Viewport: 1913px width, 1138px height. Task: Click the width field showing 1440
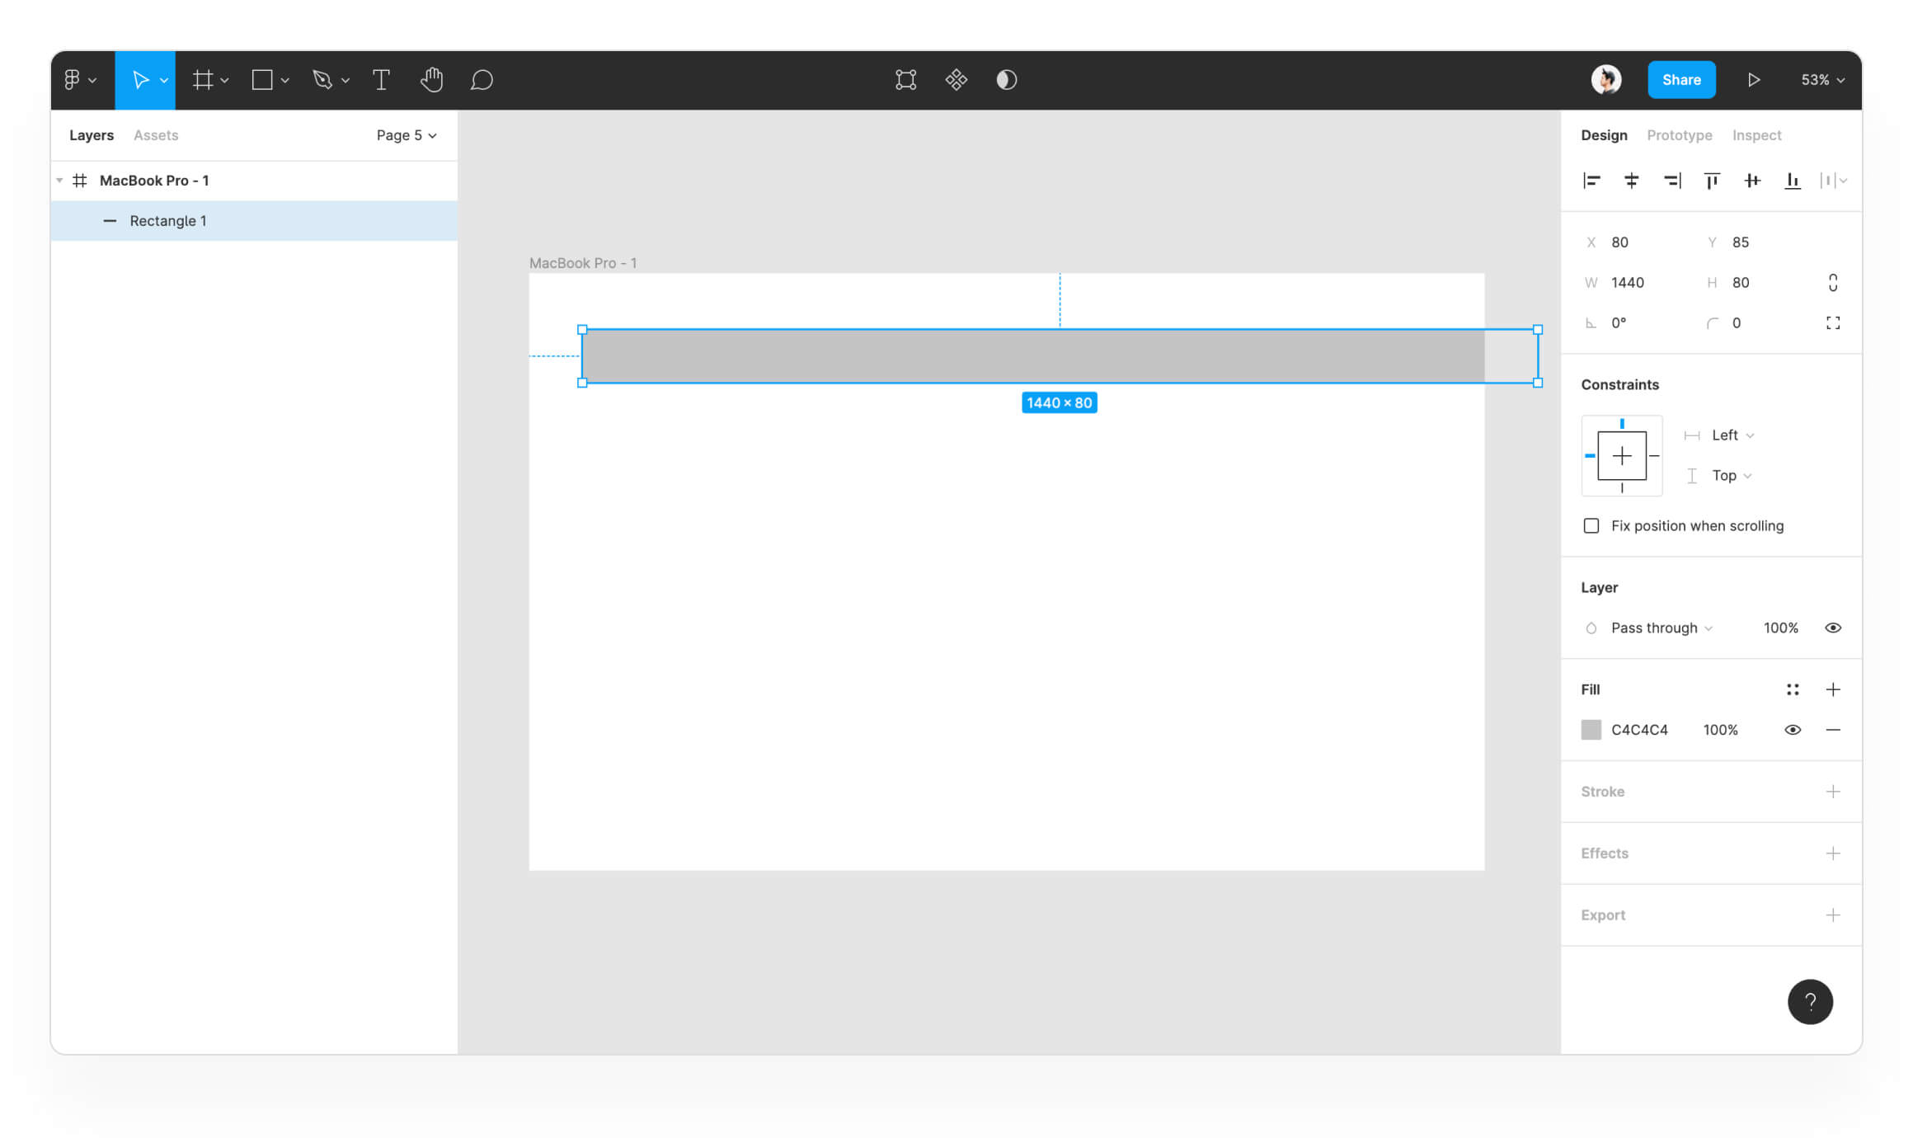tap(1628, 283)
